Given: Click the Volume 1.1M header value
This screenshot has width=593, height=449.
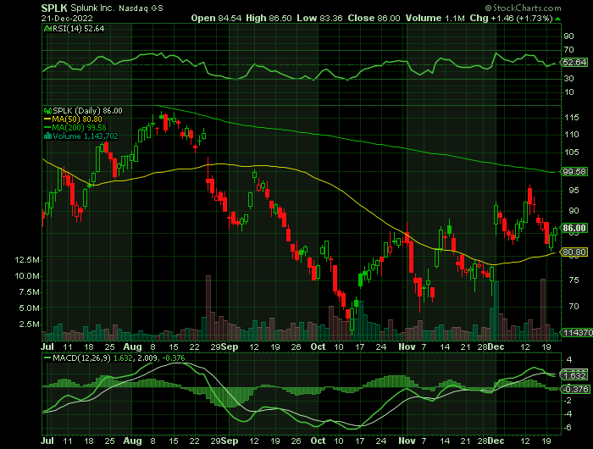Looking at the screenshot, I should pyautogui.click(x=435, y=18).
